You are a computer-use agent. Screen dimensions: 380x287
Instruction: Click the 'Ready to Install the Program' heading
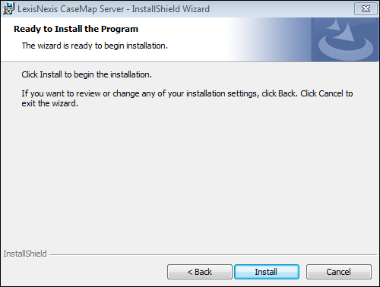pyautogui.click(x=76, y=29)
